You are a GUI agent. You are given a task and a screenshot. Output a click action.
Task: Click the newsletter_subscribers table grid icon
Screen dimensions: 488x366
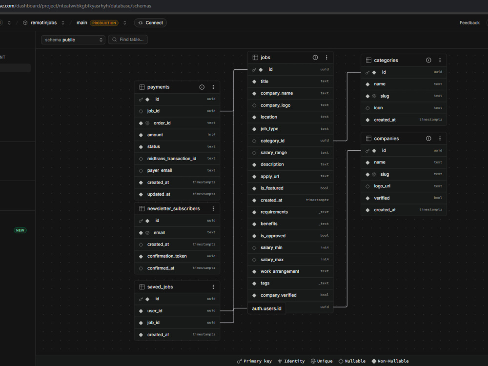point(142,208)
